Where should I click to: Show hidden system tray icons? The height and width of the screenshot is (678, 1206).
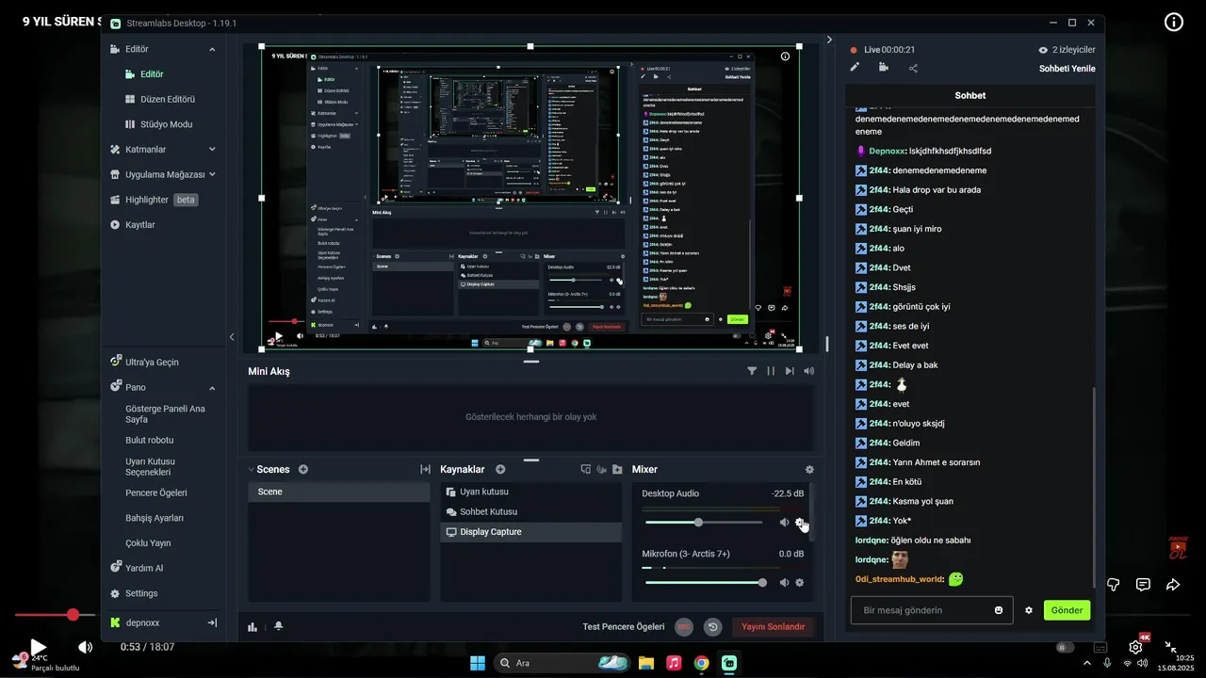pyautogui.click(x=1086, y=663)
